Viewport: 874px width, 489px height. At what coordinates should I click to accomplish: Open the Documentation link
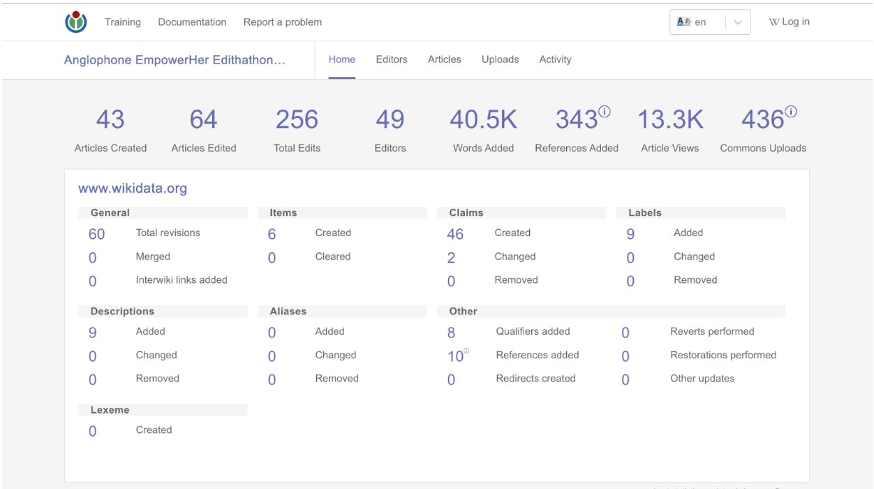coord(193,22)
